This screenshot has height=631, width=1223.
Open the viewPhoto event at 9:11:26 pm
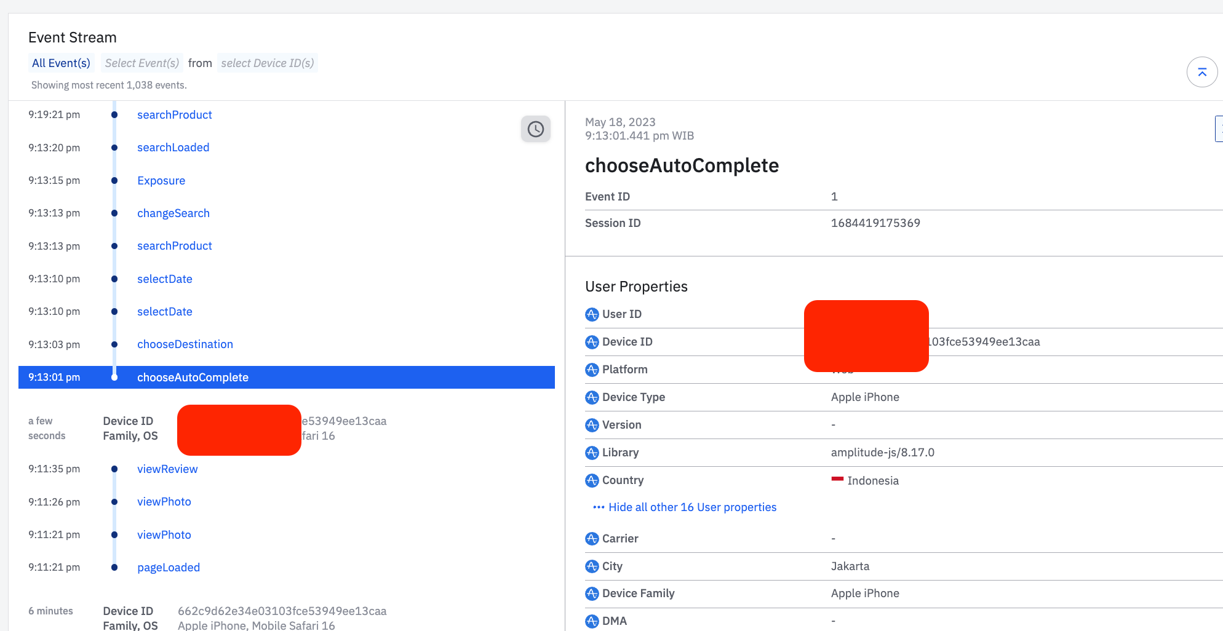164,502
